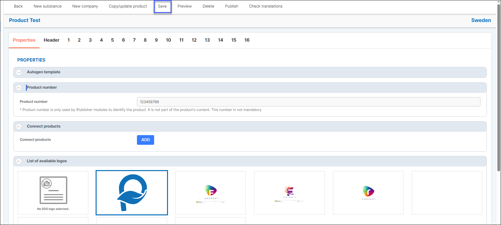
Task: Open section tab 2
Action: [x=79, y=40]
